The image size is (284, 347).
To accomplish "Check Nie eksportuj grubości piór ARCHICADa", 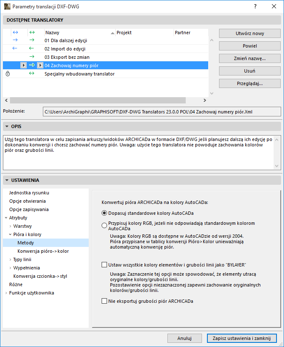I will pyautogui.click(x=104, y=301).
